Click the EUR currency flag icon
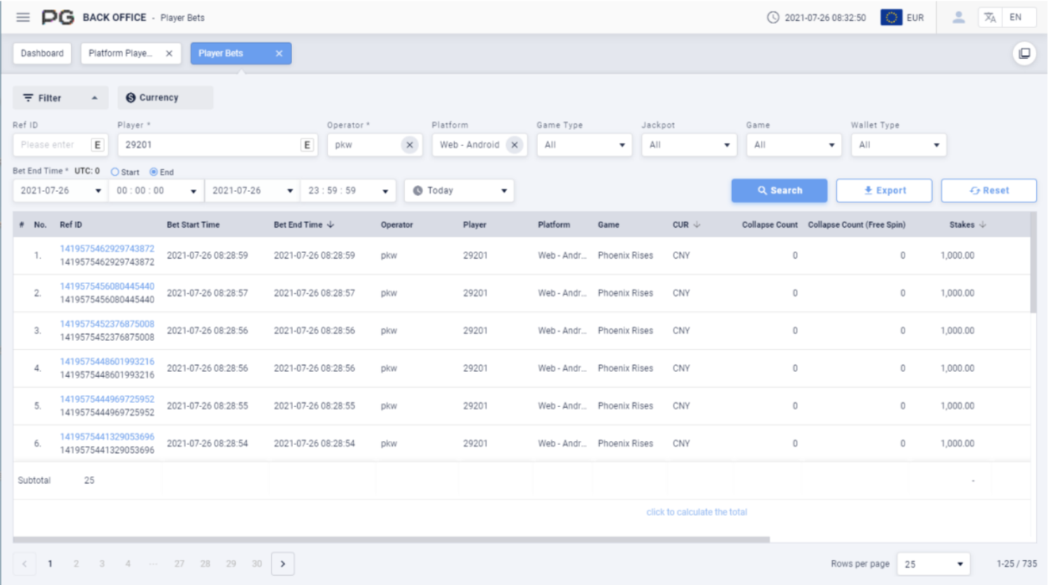This screenshot has width=1049, height=585. pos(891,18)
